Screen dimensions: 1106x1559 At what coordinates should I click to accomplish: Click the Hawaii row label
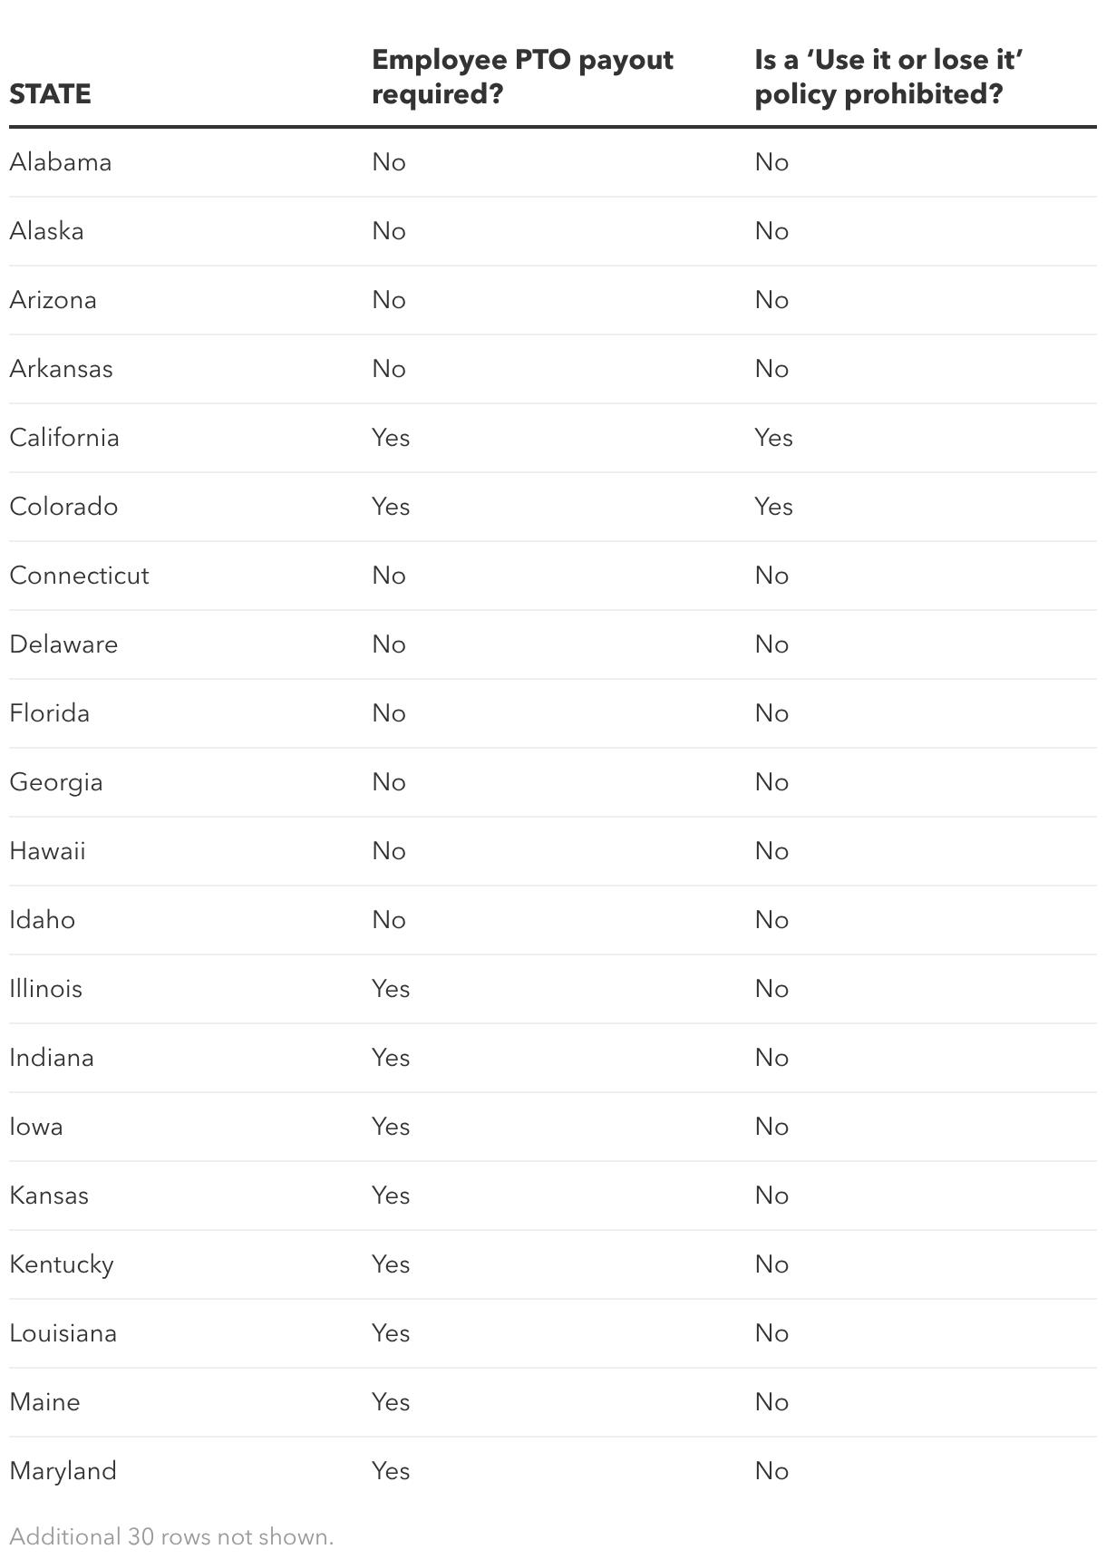[47, 851]
